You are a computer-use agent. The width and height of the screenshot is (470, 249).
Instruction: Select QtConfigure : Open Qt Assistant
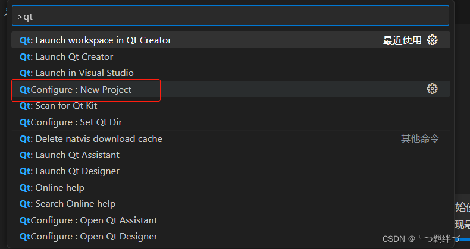[x=230, y=220]
